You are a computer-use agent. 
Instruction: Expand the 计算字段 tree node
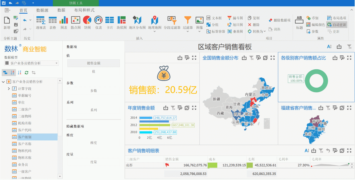[9, 89]
